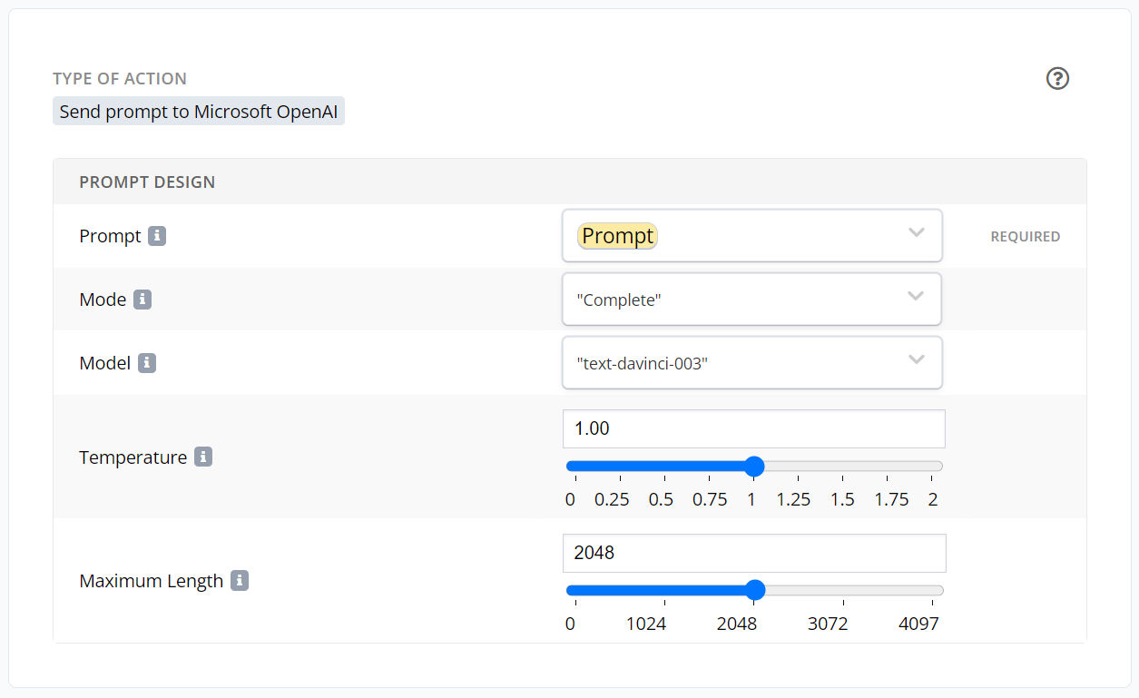
Task: Click Maximum Length slider track at 1024
Action: (x=663, y=591)
